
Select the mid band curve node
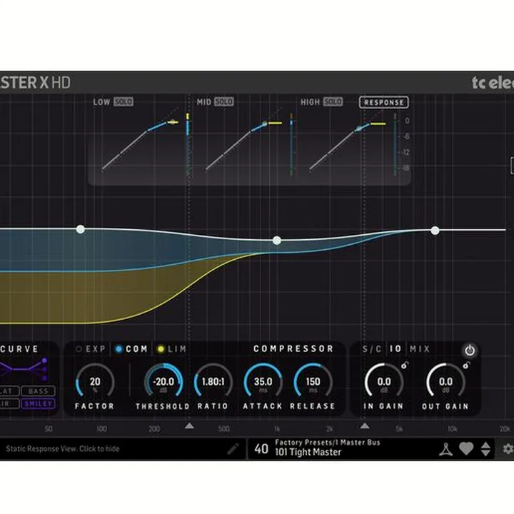tap(277, 241)
